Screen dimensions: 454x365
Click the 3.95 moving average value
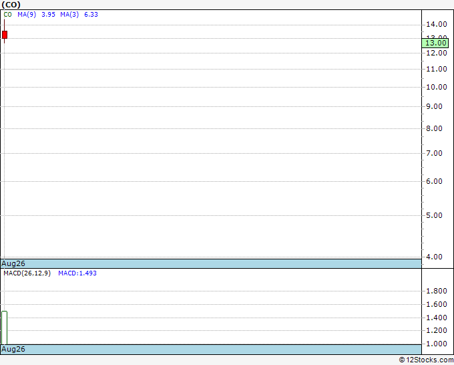click(48, 15)
